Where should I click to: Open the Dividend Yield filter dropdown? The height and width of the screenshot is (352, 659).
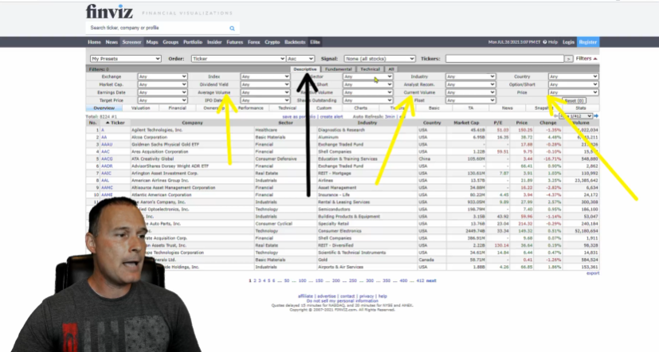point(265,84)
